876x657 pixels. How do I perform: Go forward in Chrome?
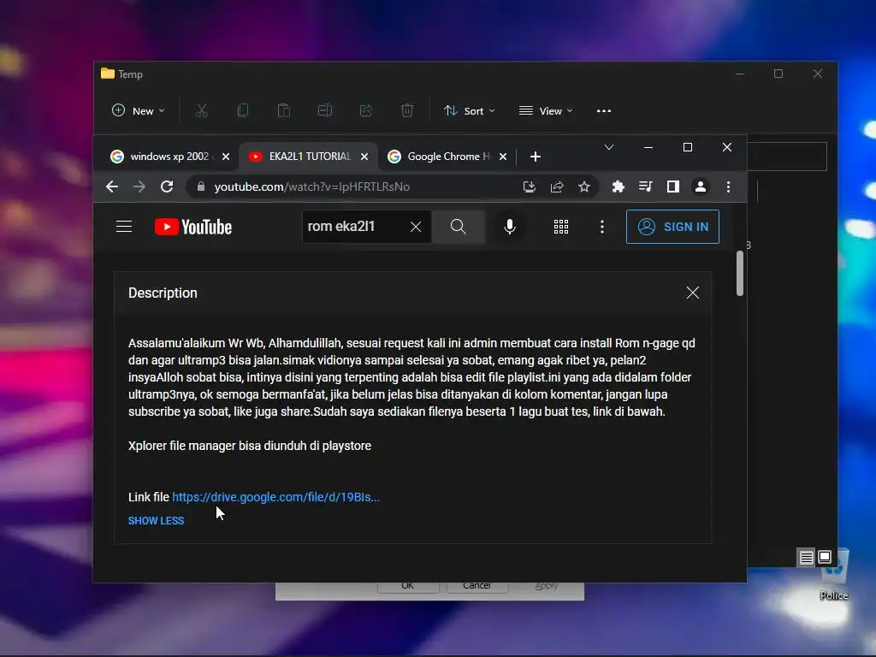139,186
